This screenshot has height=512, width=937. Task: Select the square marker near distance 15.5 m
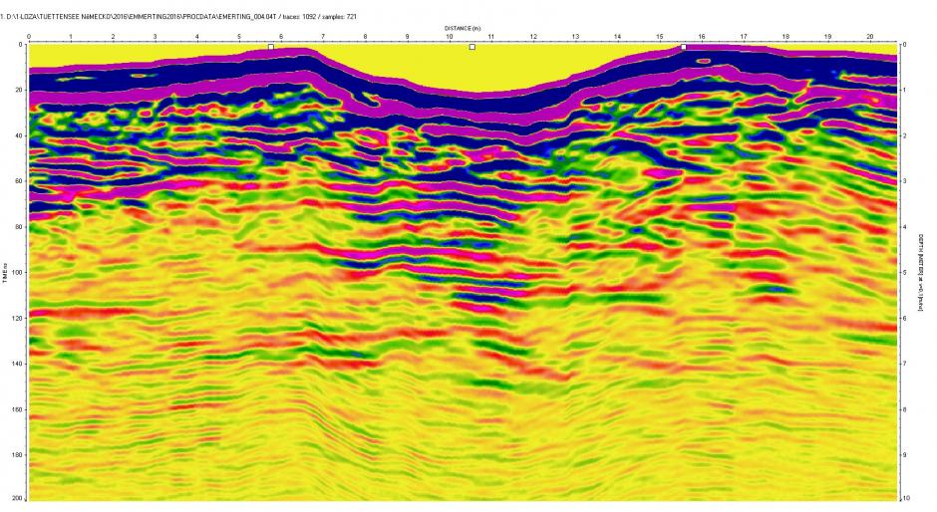click(684, 47)
